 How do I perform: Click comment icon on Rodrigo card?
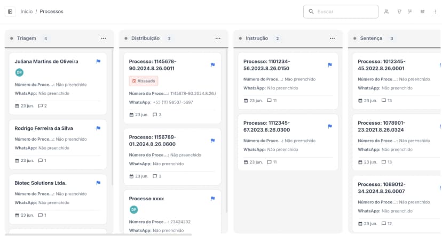click(x=41, y=160)
